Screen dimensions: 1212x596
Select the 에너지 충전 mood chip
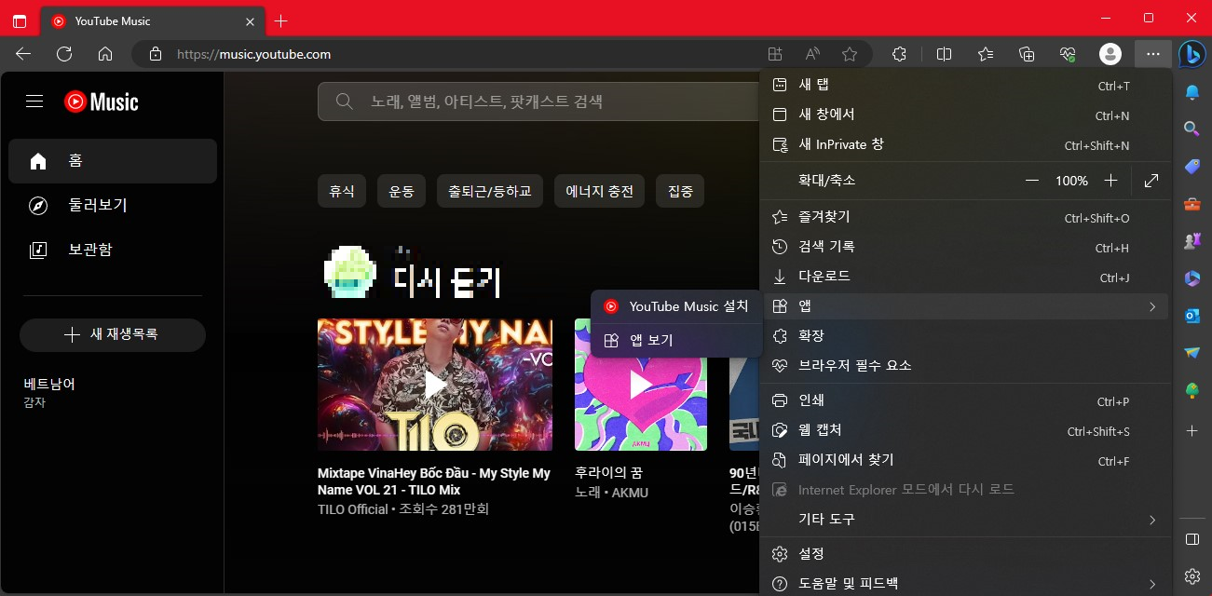pyautogui.click(x=599, y=191)
